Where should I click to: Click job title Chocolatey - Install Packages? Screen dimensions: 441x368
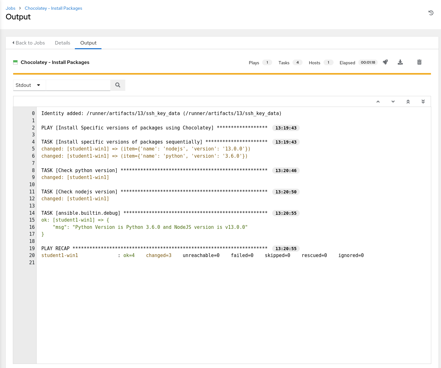pos(55,62)
